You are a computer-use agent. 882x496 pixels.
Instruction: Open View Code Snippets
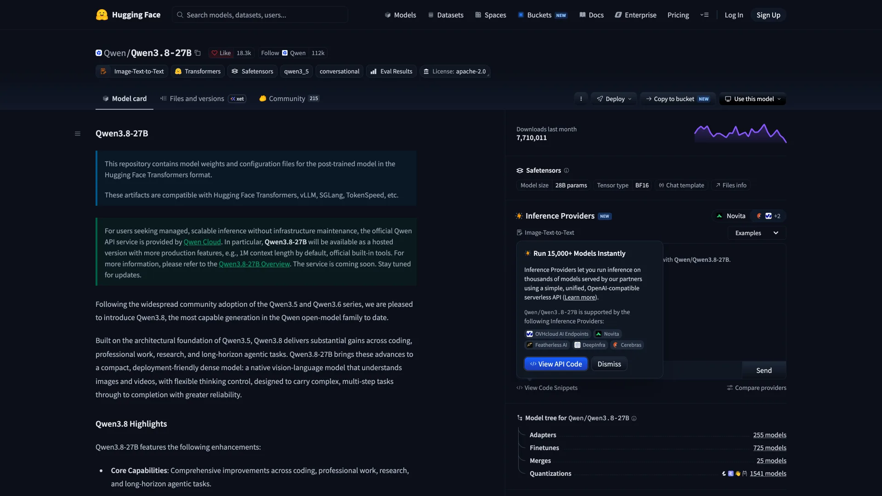pos(547,388)
